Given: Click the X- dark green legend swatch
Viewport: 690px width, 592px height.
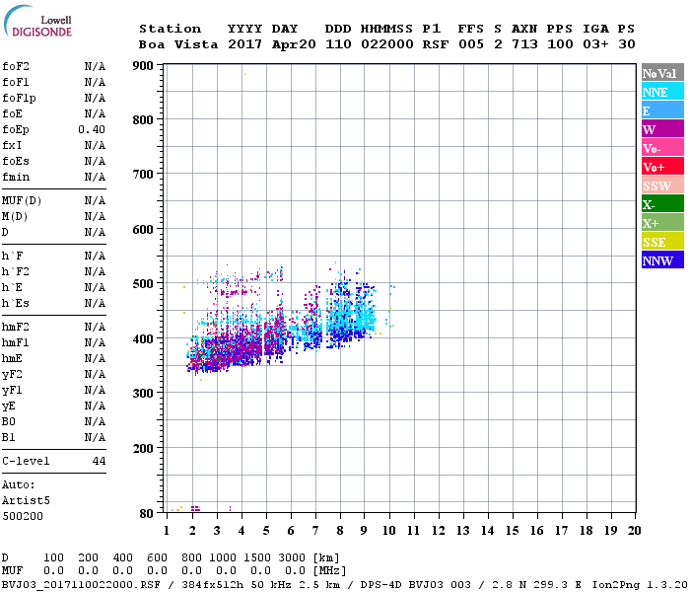Looking at the screenshot, I should 662,204.
